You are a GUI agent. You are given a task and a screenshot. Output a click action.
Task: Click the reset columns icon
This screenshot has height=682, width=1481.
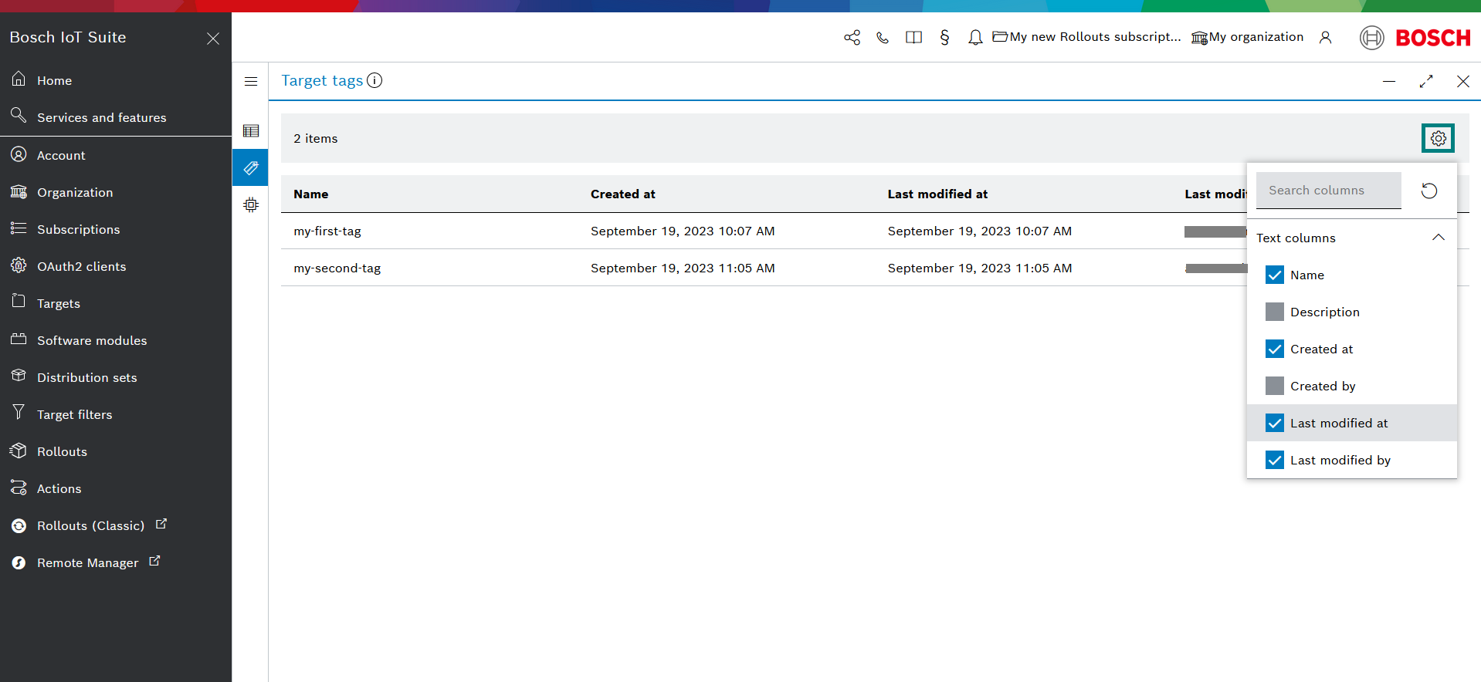click(x=1429, y=191)
